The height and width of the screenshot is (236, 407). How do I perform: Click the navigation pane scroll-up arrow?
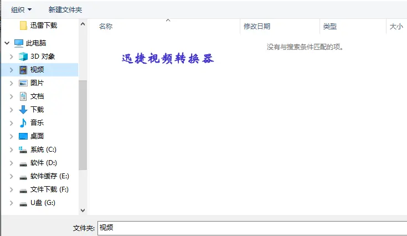click(x=83, y=24)
